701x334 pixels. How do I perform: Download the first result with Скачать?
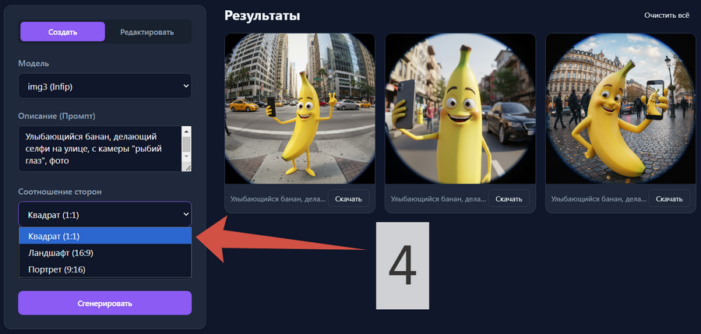coord(348,199)
